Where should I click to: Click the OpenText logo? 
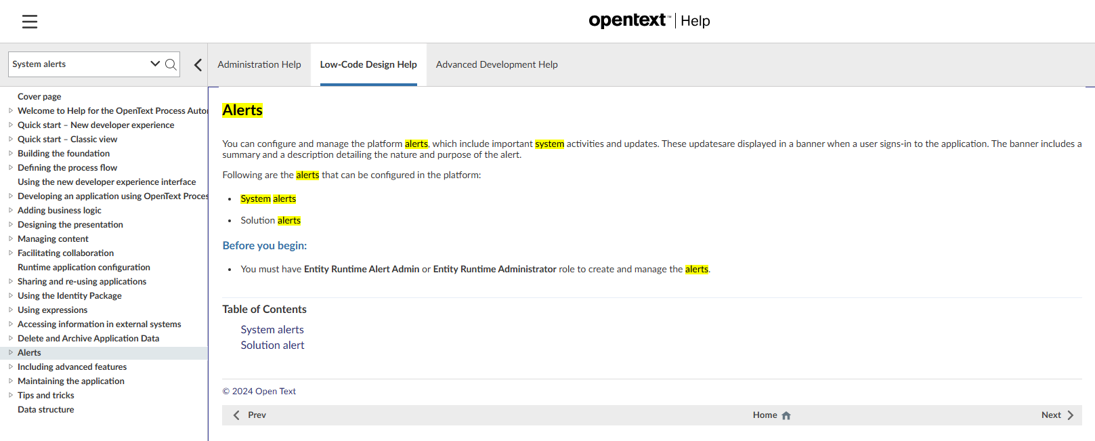click(x=629, y=20)
